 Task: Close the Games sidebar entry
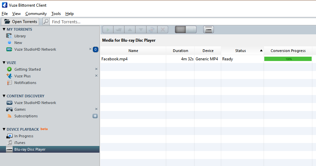coord(96,109)
